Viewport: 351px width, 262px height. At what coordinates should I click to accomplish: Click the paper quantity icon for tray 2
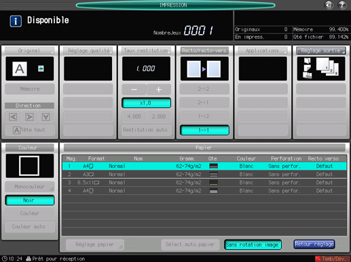click(213, 175)
